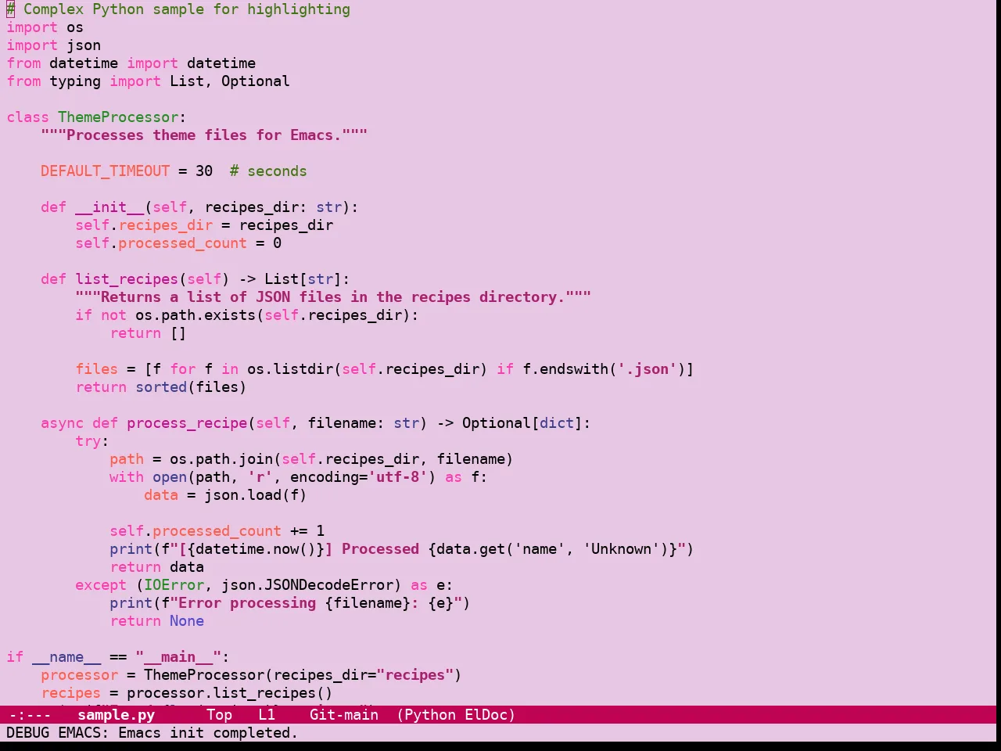Viewport: 1001px width, 751px height.
Task: Click the docstring 'Processes theme files for Emacs.'
Action: 204,135
